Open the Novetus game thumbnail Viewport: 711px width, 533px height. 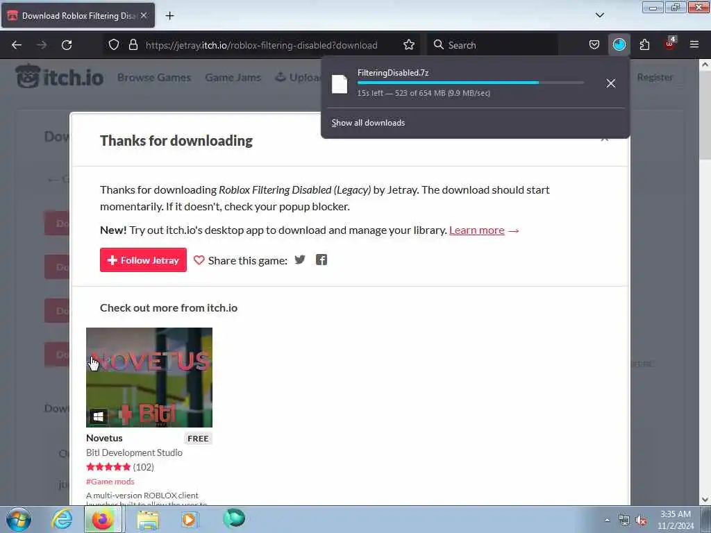point(149,377)
